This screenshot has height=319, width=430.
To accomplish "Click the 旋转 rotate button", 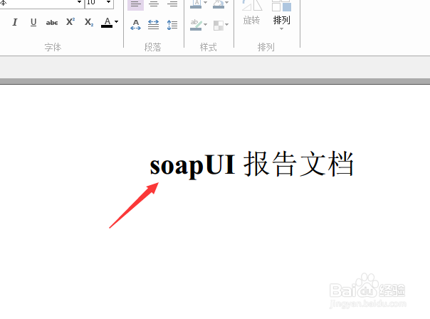I will [252, 13].
